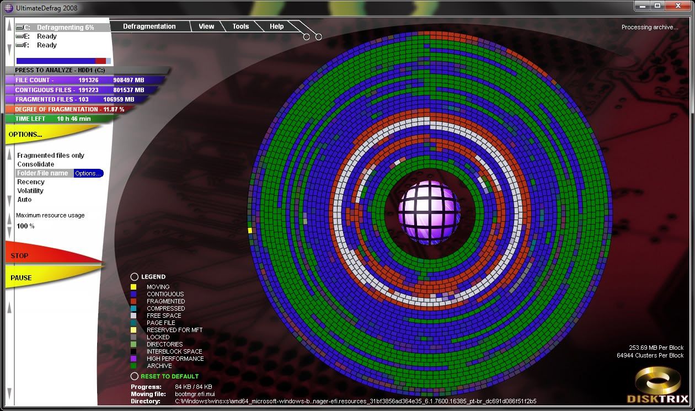Select Auto defrag method
The height and width of the screenshot is (411, 695).
(24, 200)
